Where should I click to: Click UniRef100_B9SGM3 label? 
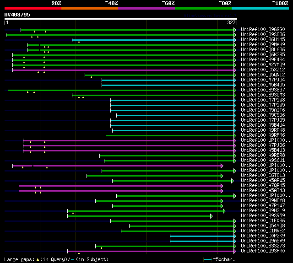[x=263, y=95]
